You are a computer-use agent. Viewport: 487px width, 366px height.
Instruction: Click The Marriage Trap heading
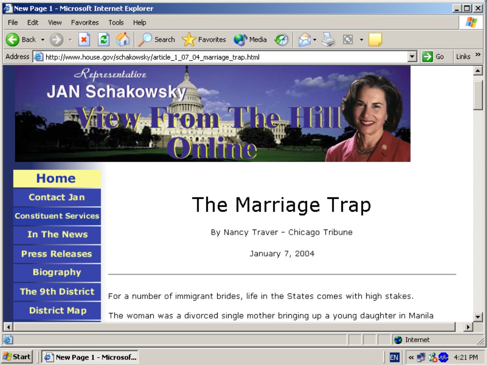pos(281,205)
